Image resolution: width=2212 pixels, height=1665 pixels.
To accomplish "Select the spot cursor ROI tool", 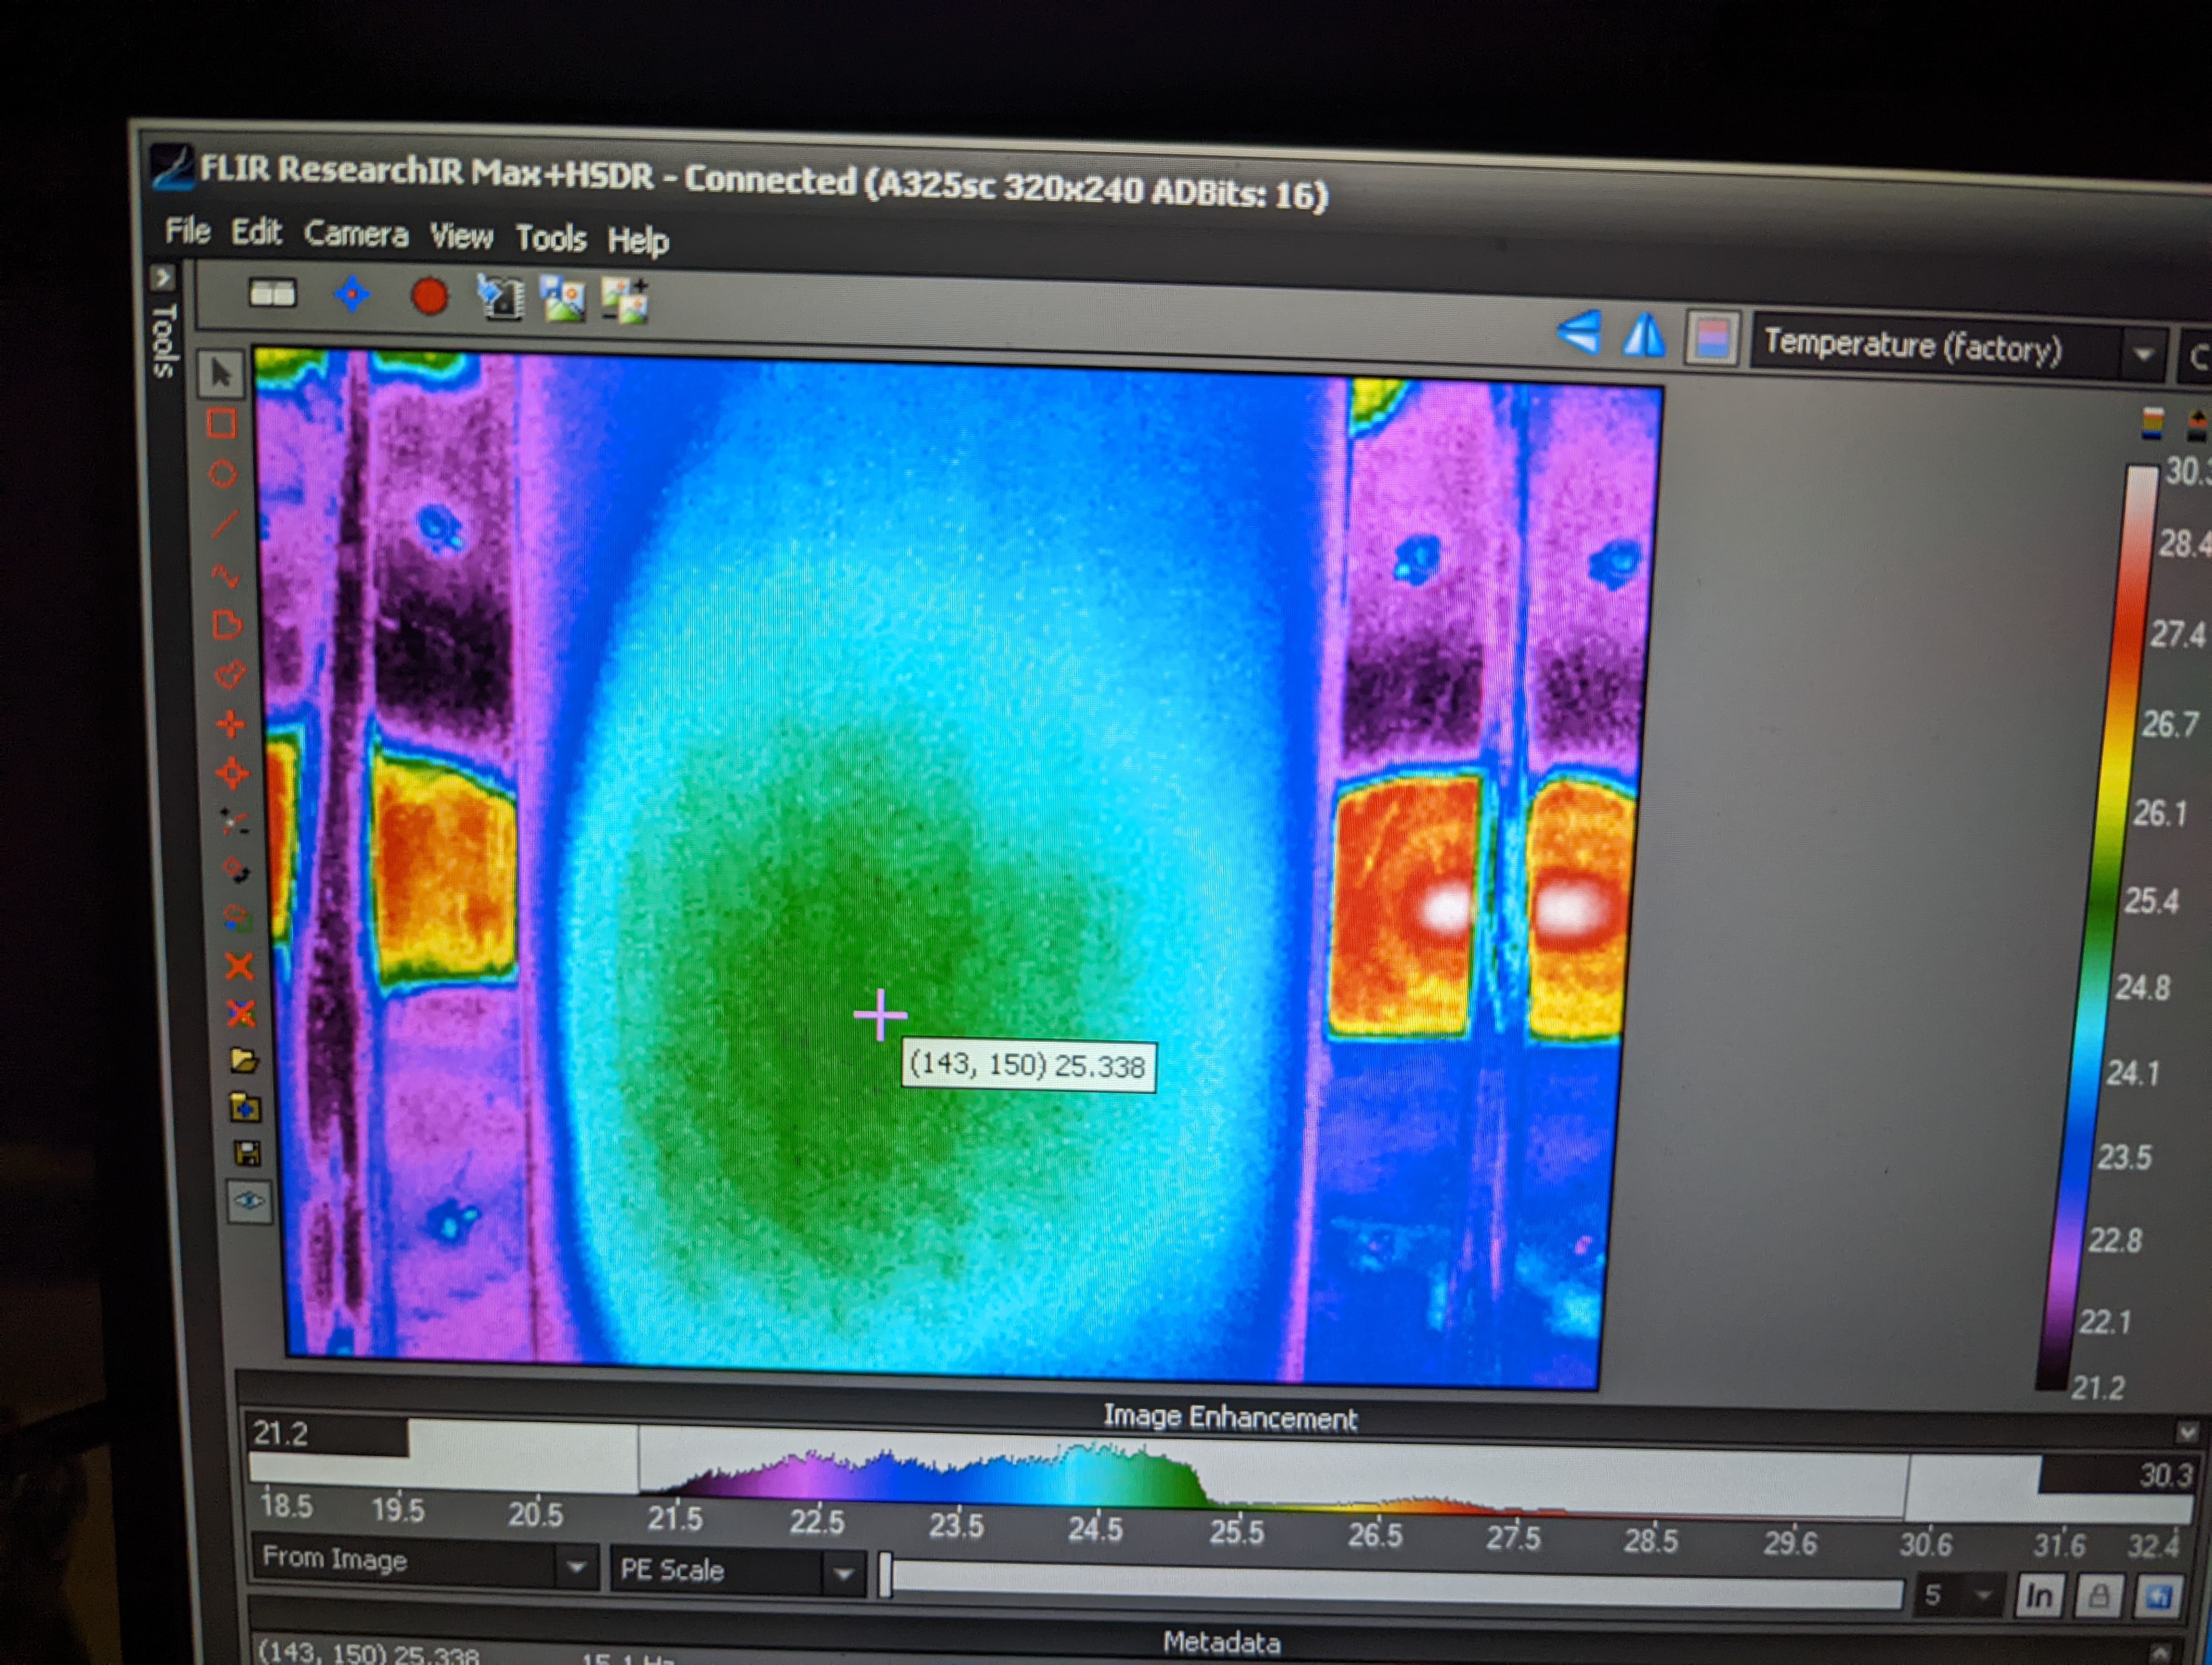I will click(x=231, y=724).
